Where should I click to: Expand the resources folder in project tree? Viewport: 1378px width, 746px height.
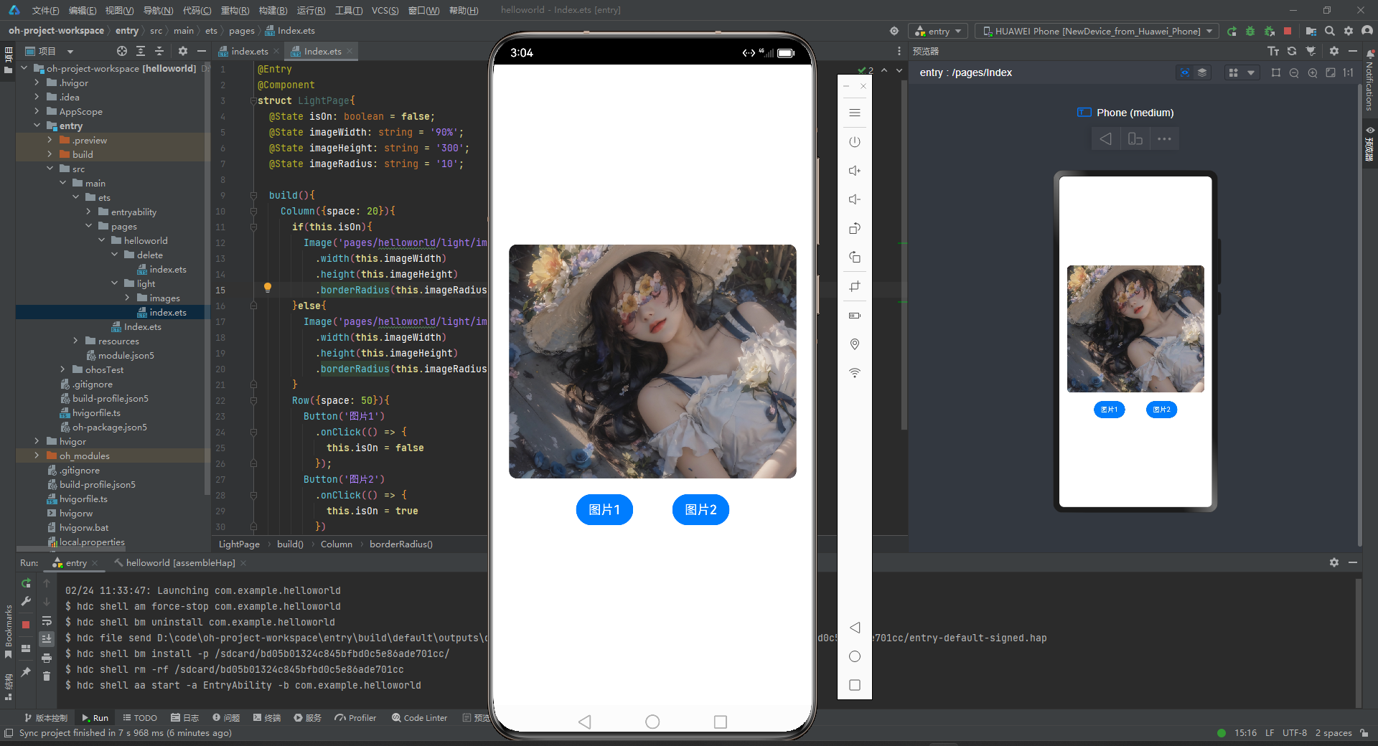tap(75, 341)
